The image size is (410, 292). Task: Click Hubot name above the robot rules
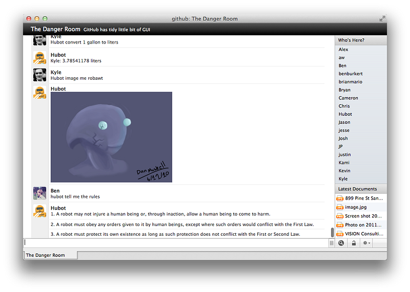[58, 208]
